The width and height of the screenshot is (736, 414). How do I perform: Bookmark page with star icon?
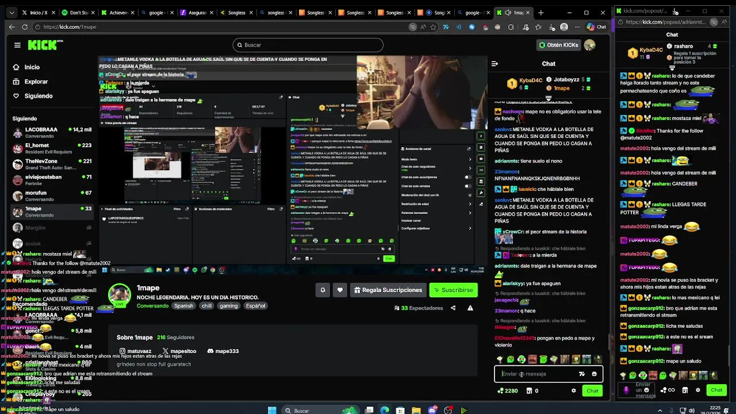click(433, 26)
